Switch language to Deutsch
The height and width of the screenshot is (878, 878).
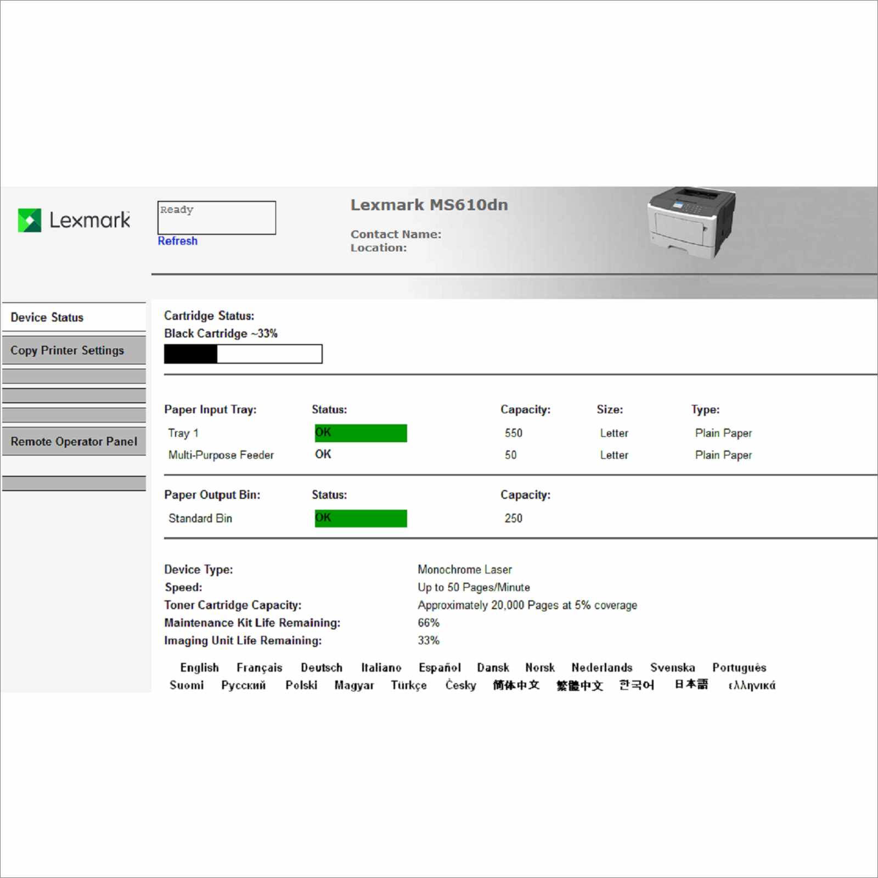point(322,667)
